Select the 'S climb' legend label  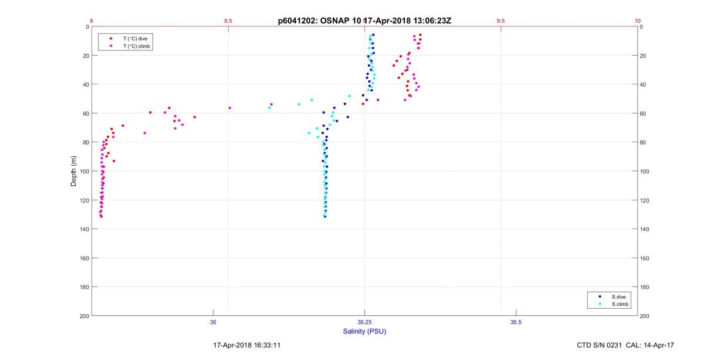click(620, 305)
